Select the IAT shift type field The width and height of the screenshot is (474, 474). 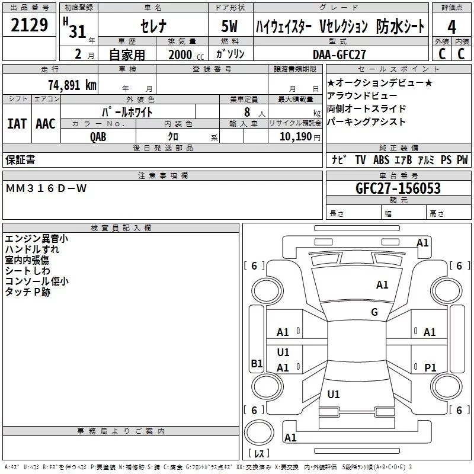click(17, 124)
